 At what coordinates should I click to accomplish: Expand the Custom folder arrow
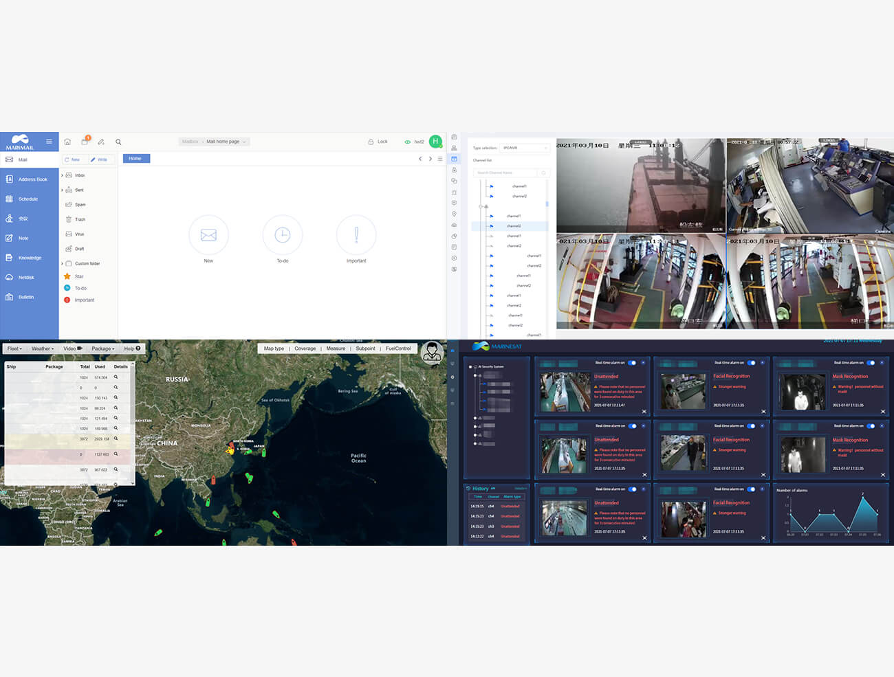[x=62, y=263]
